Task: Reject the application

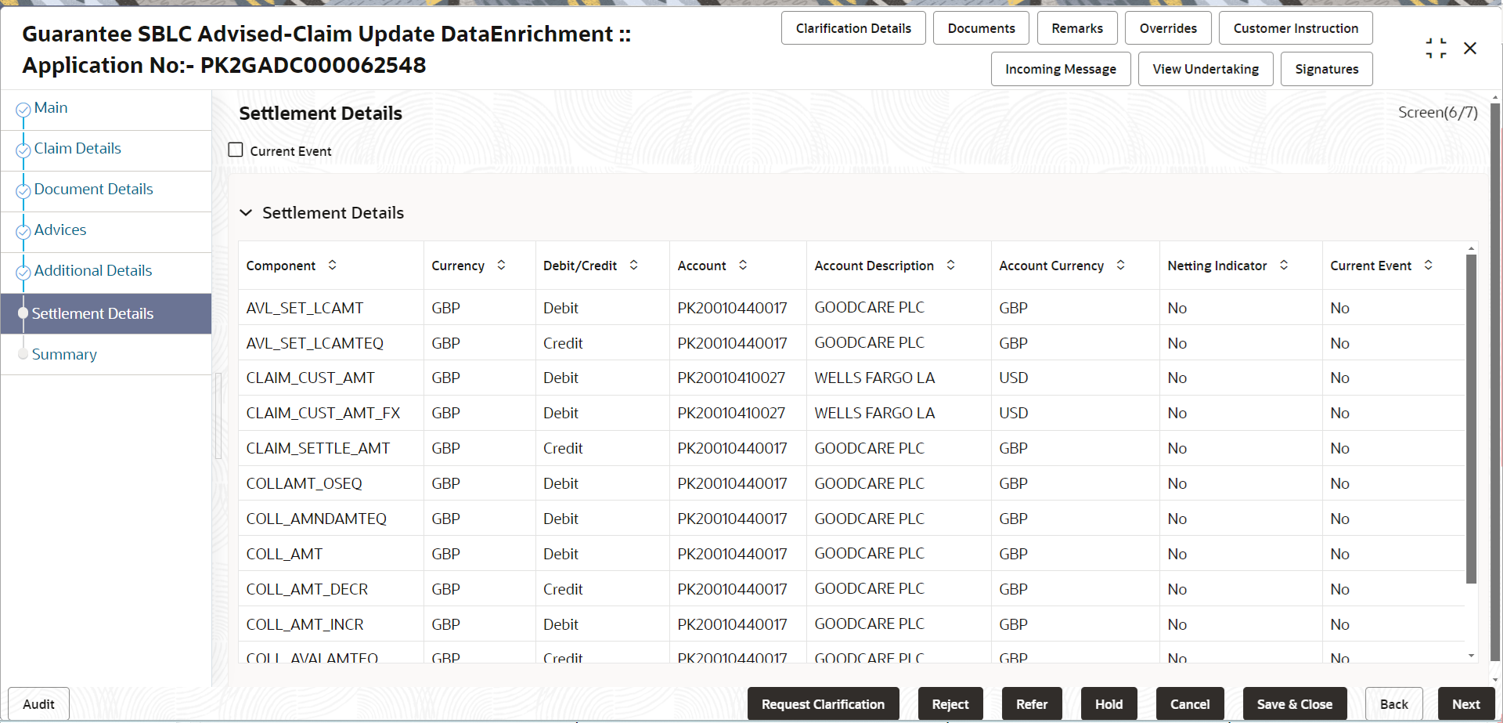Action: click(x=950, y=704)
